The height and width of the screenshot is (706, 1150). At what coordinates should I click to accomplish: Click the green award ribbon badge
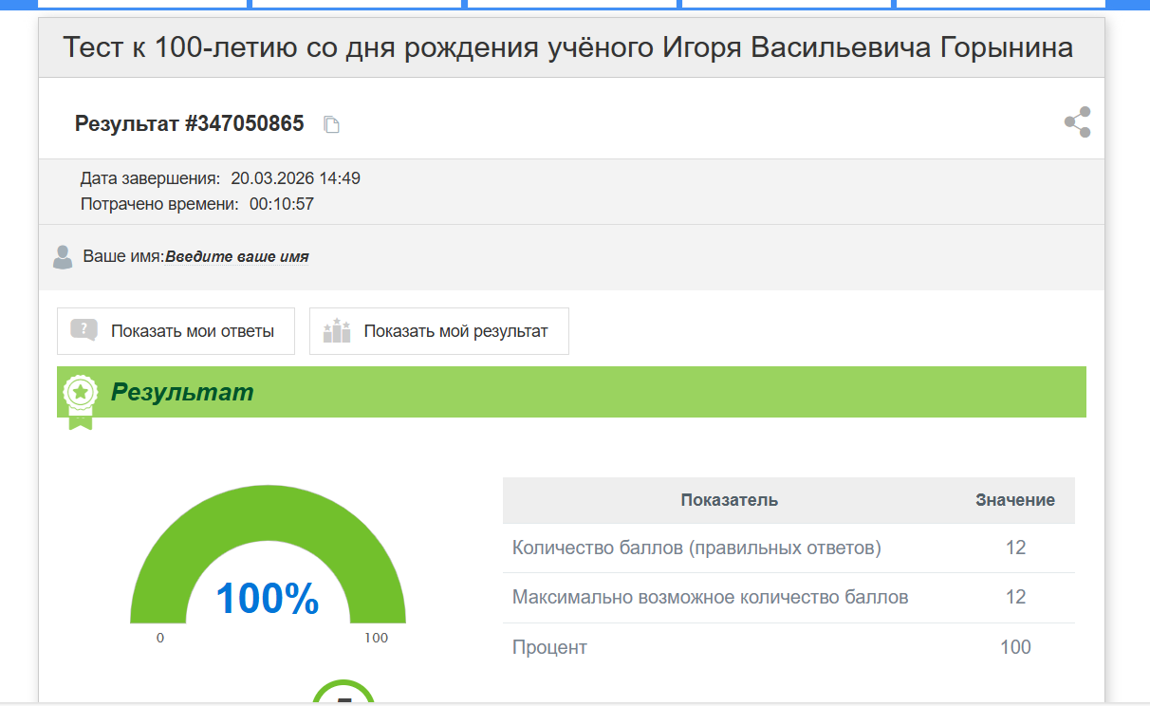(x=81, y=398)
